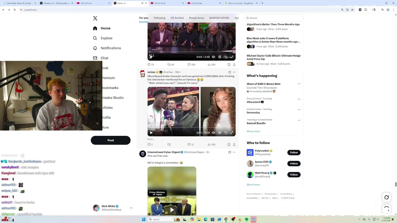Open settings gear on the 2:48 video

pos(220,57)
